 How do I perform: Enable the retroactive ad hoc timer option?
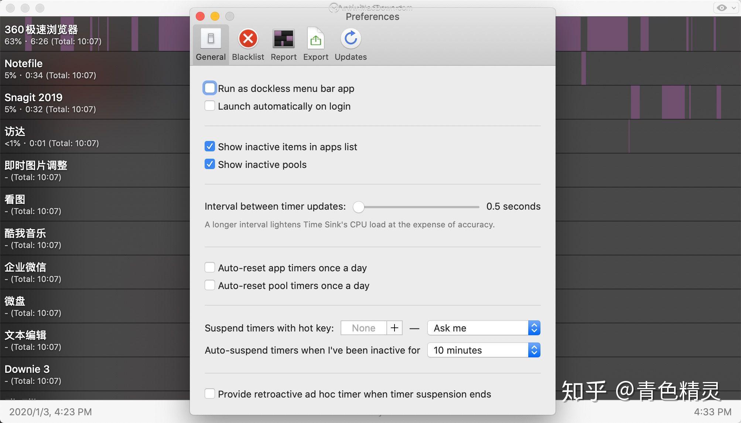209,394
